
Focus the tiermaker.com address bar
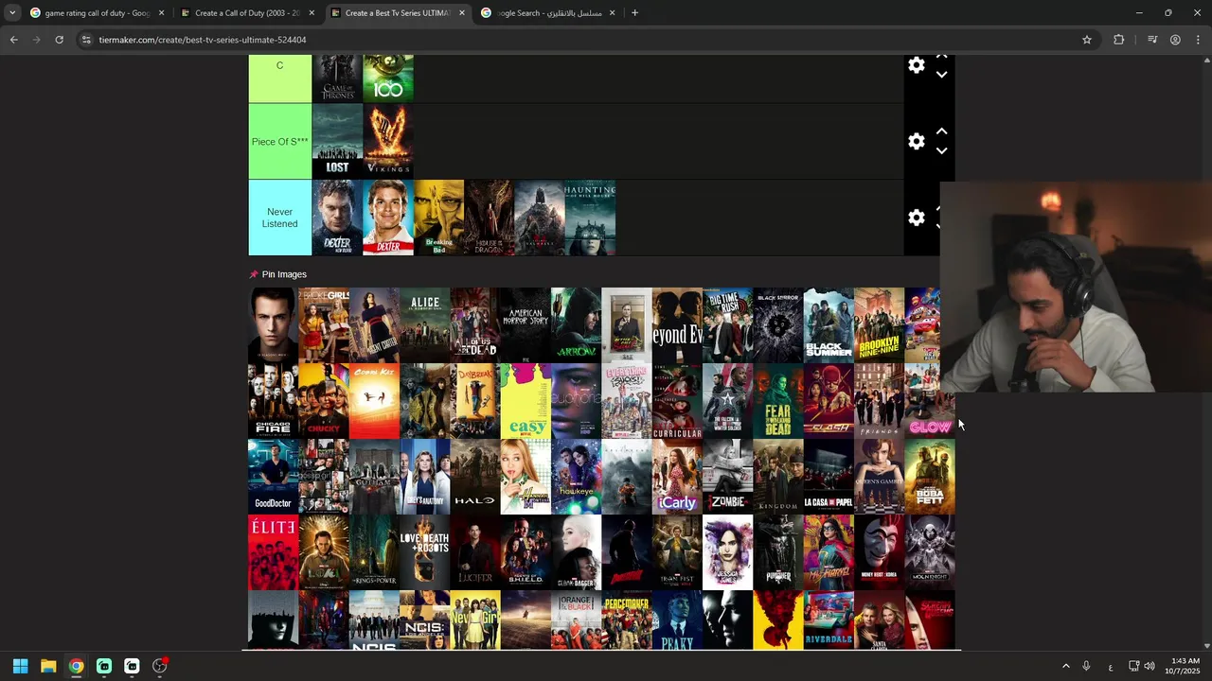pyautogui.click(x=587, y=40)
